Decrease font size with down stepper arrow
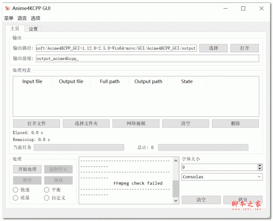This screenshot has width=273, height=221. pos(260,169)
